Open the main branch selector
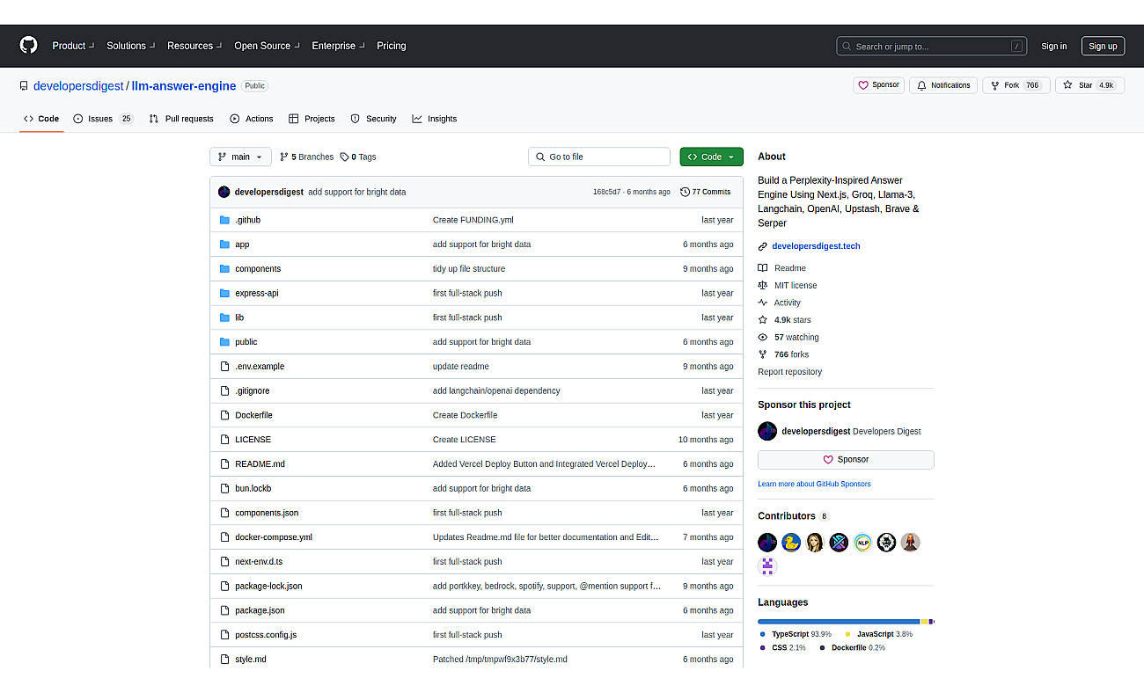1144x693 pixels. pyautogui.click(x=240, y=157)
